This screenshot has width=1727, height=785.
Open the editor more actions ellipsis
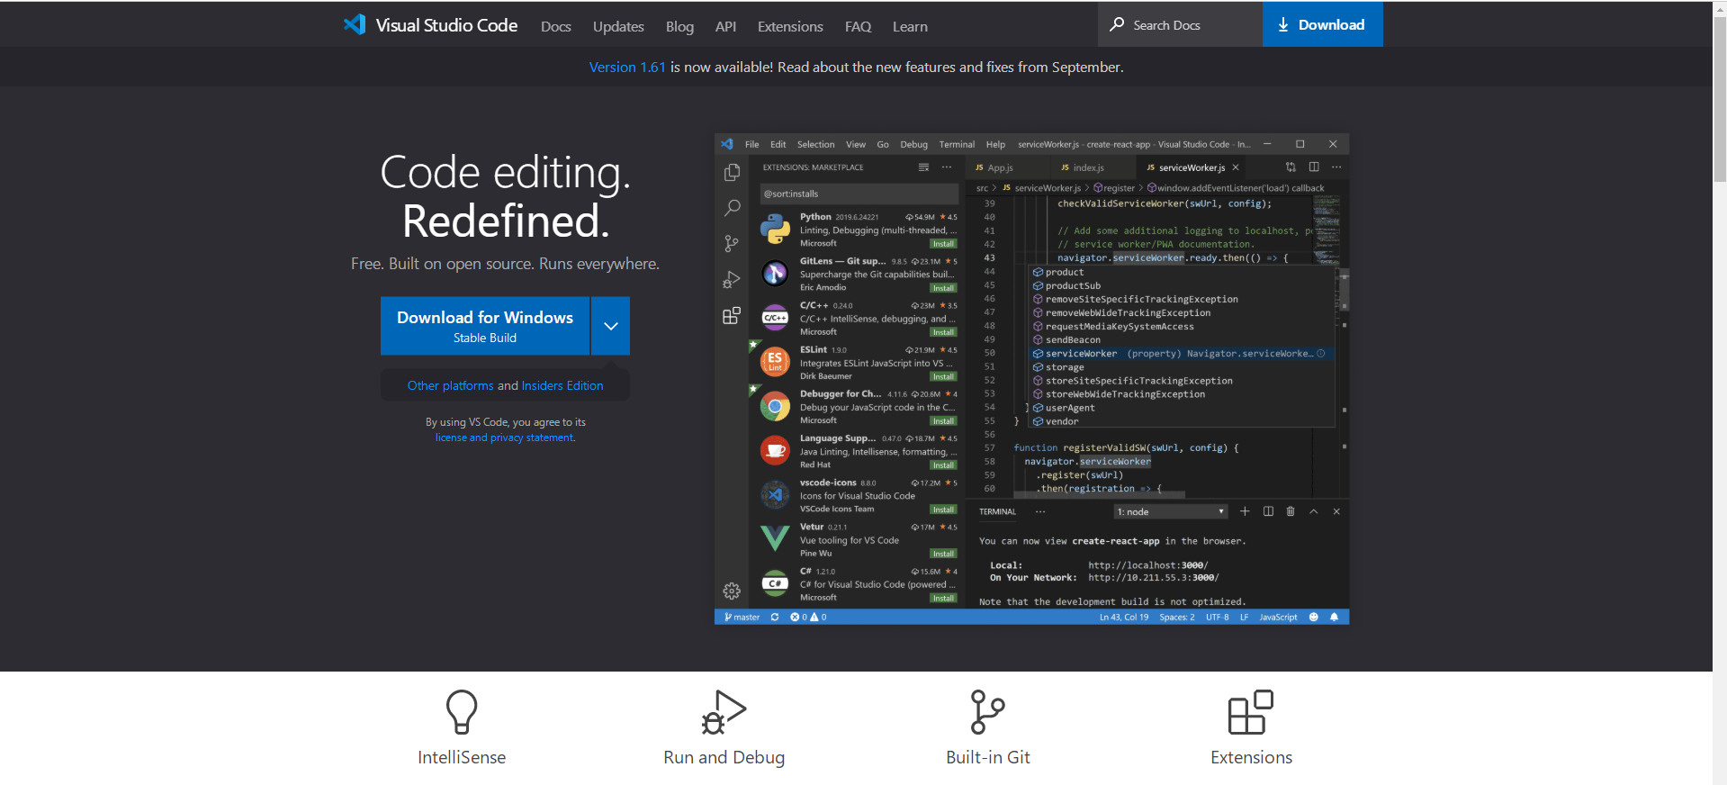coord(1336,167)
